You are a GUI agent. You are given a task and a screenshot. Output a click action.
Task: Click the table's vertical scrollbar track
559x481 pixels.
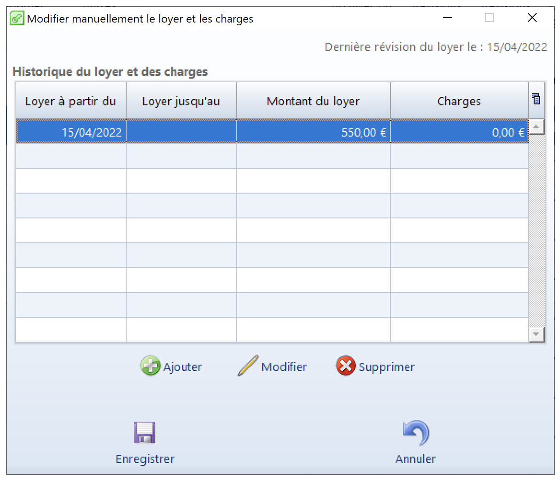(536, 230)
